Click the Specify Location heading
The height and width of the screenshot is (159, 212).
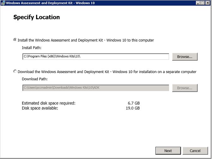point(36,17)
